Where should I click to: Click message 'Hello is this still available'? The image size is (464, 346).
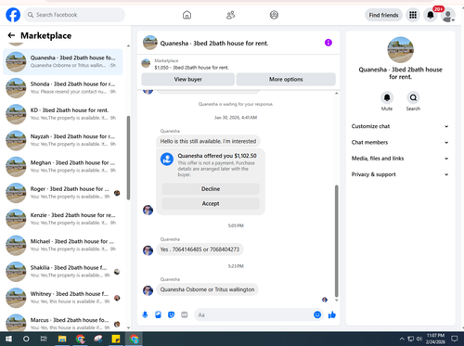[x=208, y=141]
